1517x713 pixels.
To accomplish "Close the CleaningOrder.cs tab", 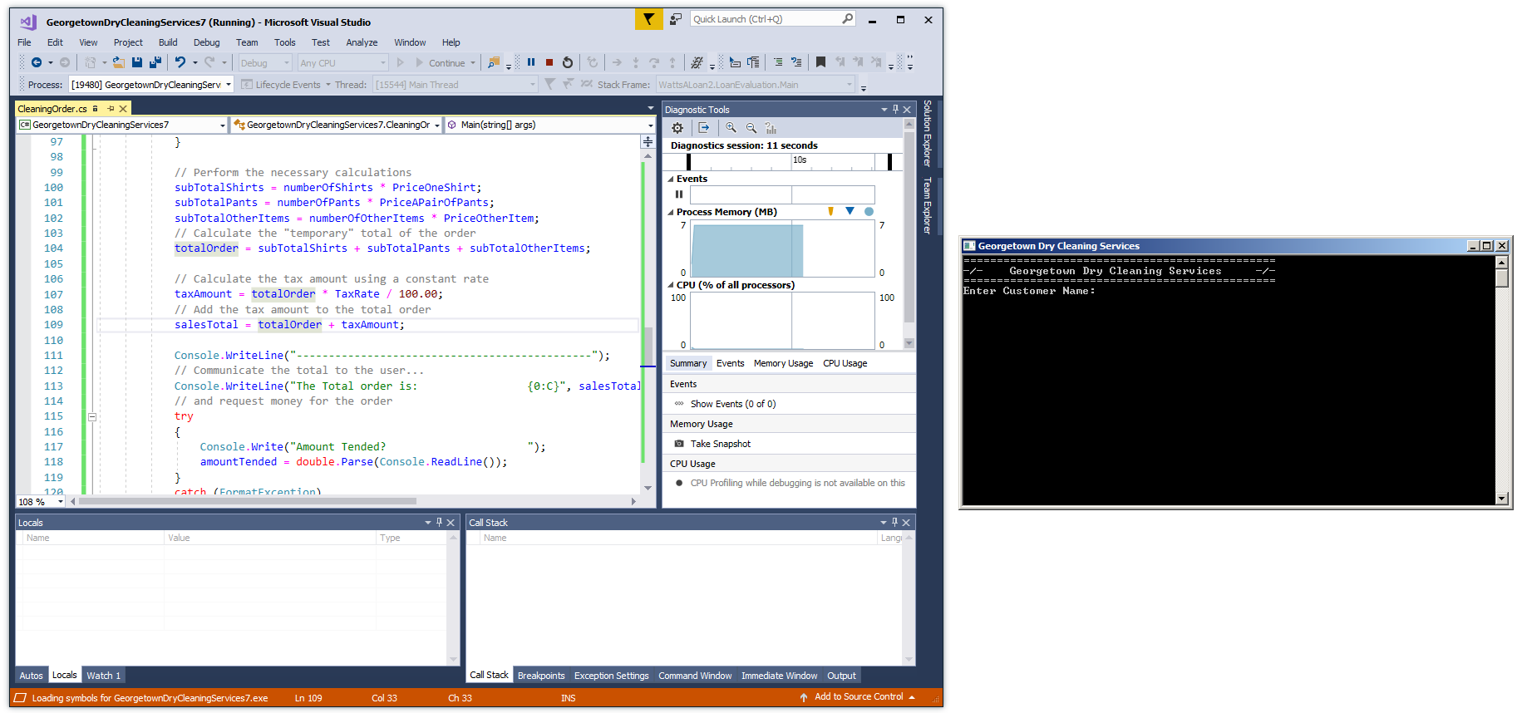I will coord(123,109).
